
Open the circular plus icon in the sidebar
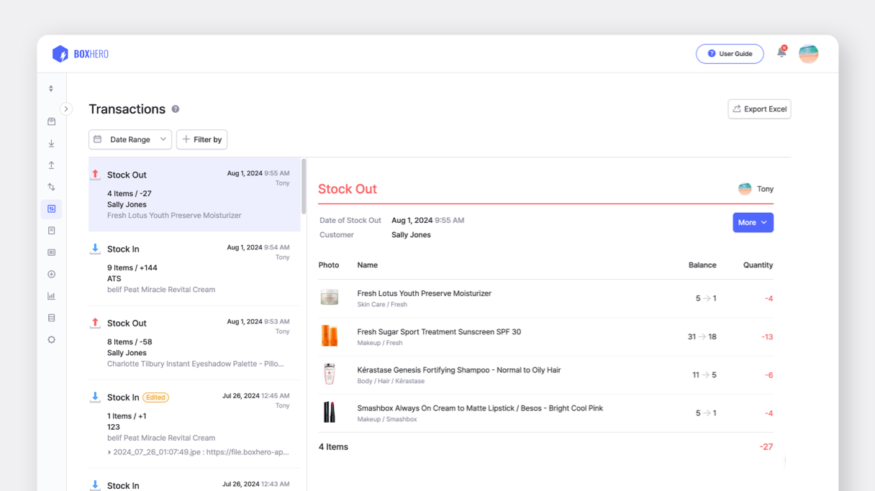pos(51,274)
